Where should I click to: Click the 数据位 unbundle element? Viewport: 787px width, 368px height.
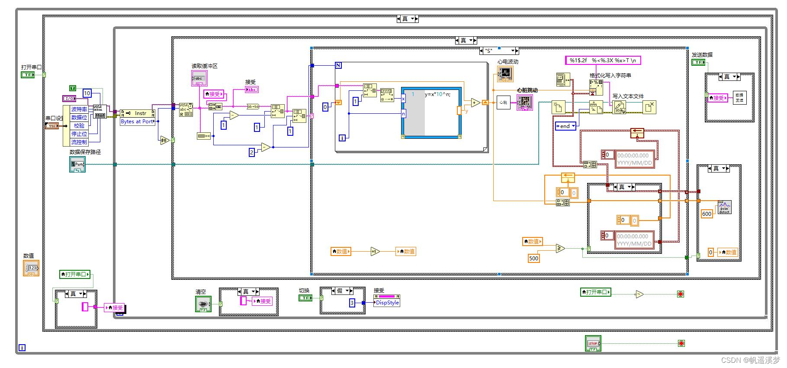[79, 118]
